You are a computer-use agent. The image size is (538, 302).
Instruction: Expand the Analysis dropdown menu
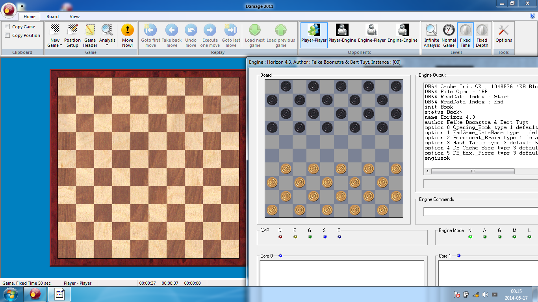click(107, 45)
